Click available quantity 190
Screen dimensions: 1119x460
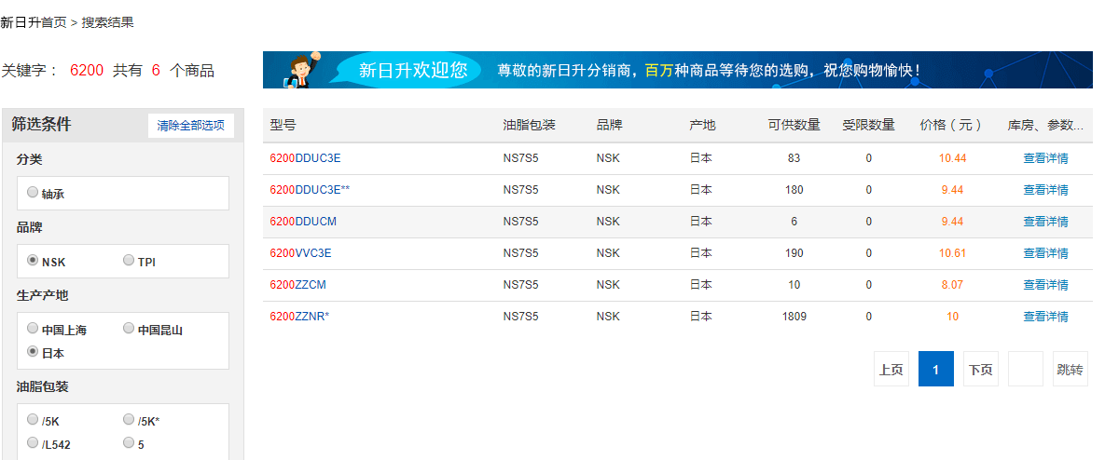tap(794, 253)
